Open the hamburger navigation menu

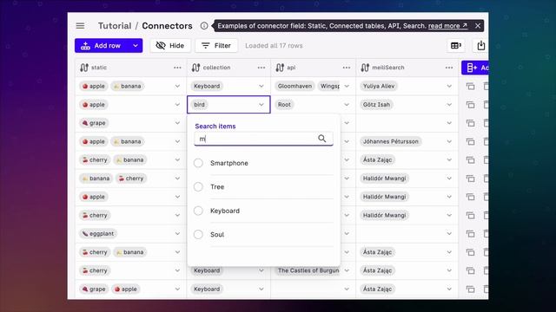click(x=80, y=26)
